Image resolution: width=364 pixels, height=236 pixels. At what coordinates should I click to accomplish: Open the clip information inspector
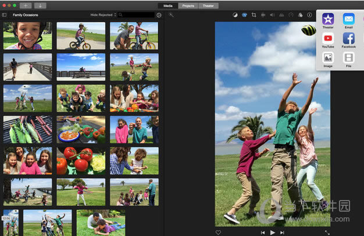309,14
